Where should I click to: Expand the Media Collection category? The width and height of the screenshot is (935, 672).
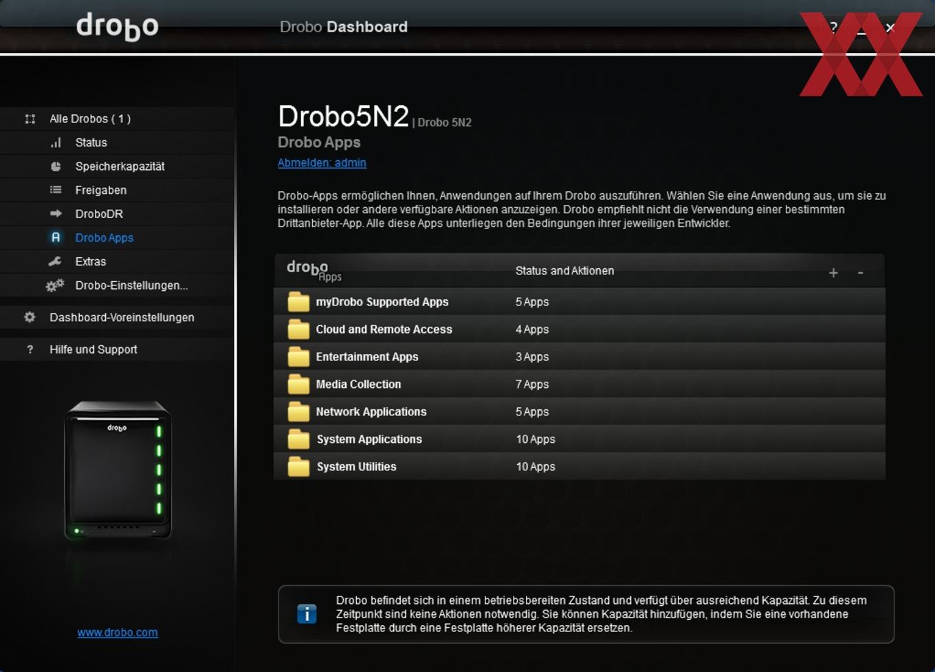click(x=580, y=384)
